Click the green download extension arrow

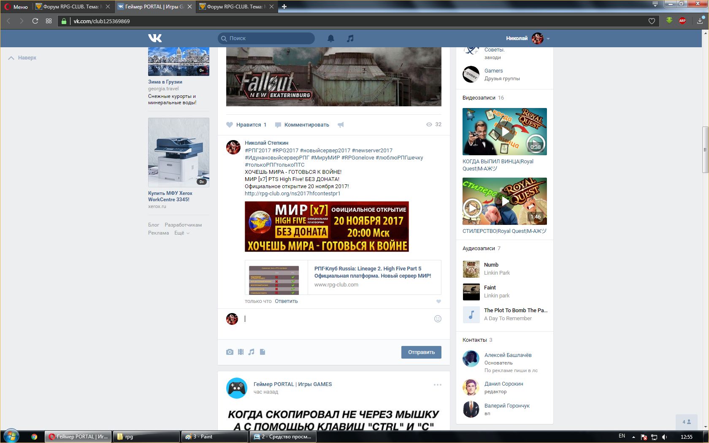[669, 21]
